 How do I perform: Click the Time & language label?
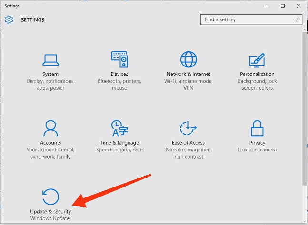119,143
